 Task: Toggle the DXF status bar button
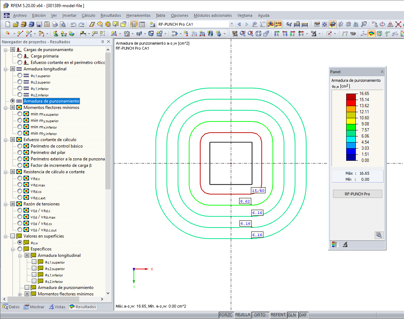303,315
